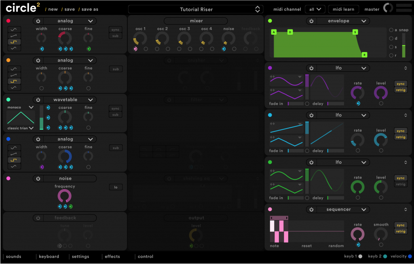Image resolution: width=414 pixels, height=264 pixels.
Task: Expand the purple LFO module stepper arrows
Action: (406, 68)
